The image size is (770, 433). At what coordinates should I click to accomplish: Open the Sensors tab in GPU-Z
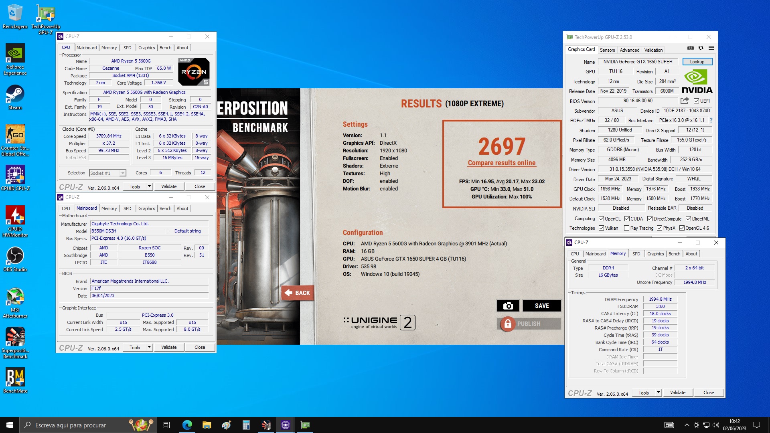tap(607, 50)
